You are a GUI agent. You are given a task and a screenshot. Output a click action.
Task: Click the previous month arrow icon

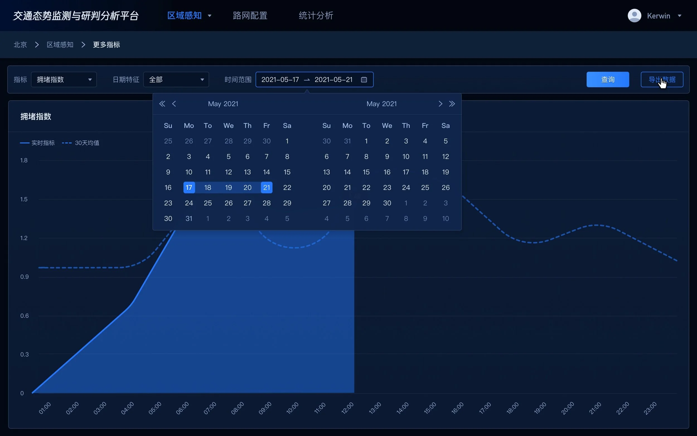(x=174, y=104)
